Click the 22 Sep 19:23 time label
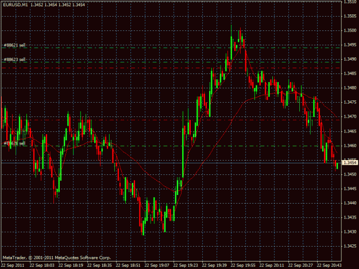 tap(186, 266)
